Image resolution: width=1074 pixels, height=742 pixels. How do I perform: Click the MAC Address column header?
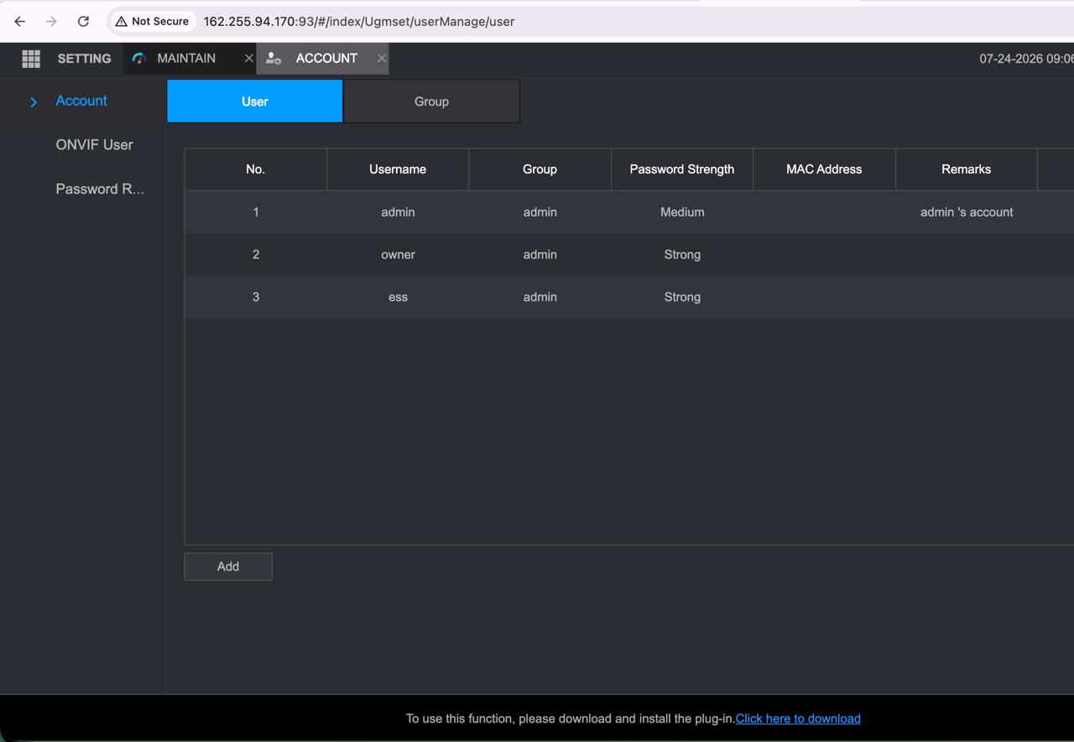(824, 169)
